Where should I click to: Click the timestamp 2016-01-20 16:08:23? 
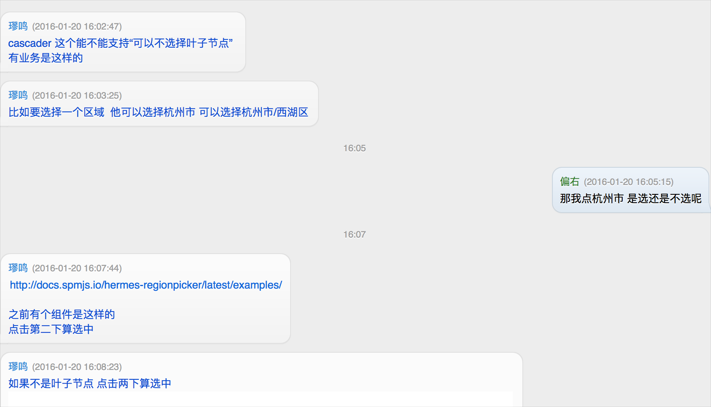(77, 367)
